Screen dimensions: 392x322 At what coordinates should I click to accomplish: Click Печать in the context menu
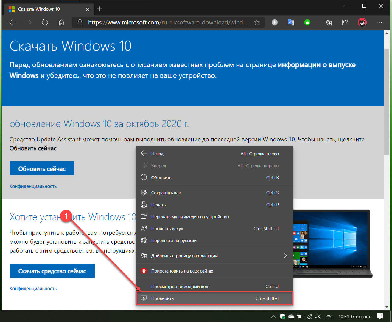pyautogui.click(x=214, y=205)
